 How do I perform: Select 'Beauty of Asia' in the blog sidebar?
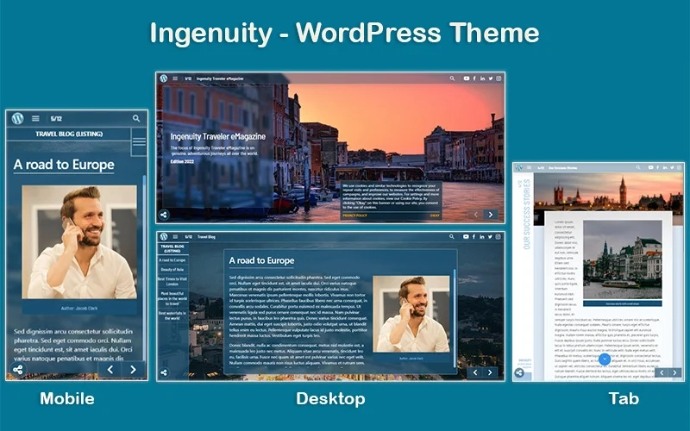[x=172, y=270]
